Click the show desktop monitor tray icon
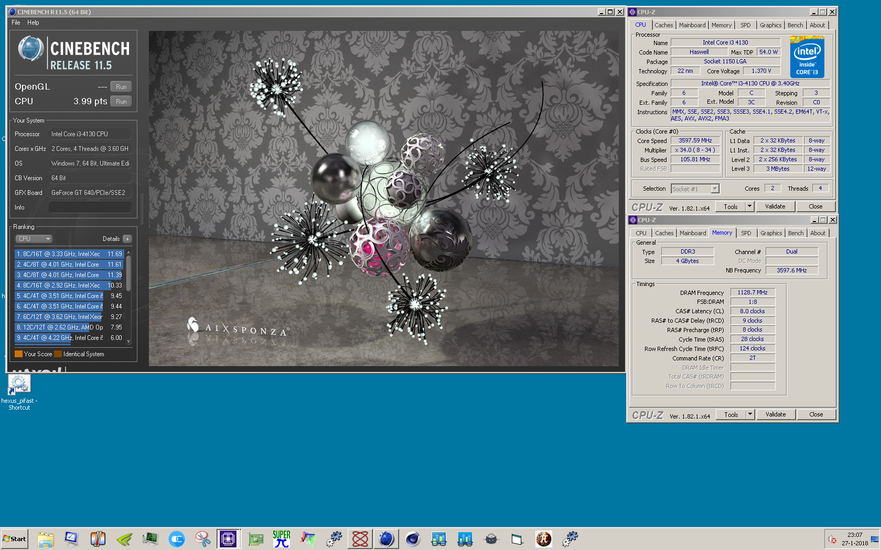This screenshot has width=881, height=550. (x=874, y=539)
